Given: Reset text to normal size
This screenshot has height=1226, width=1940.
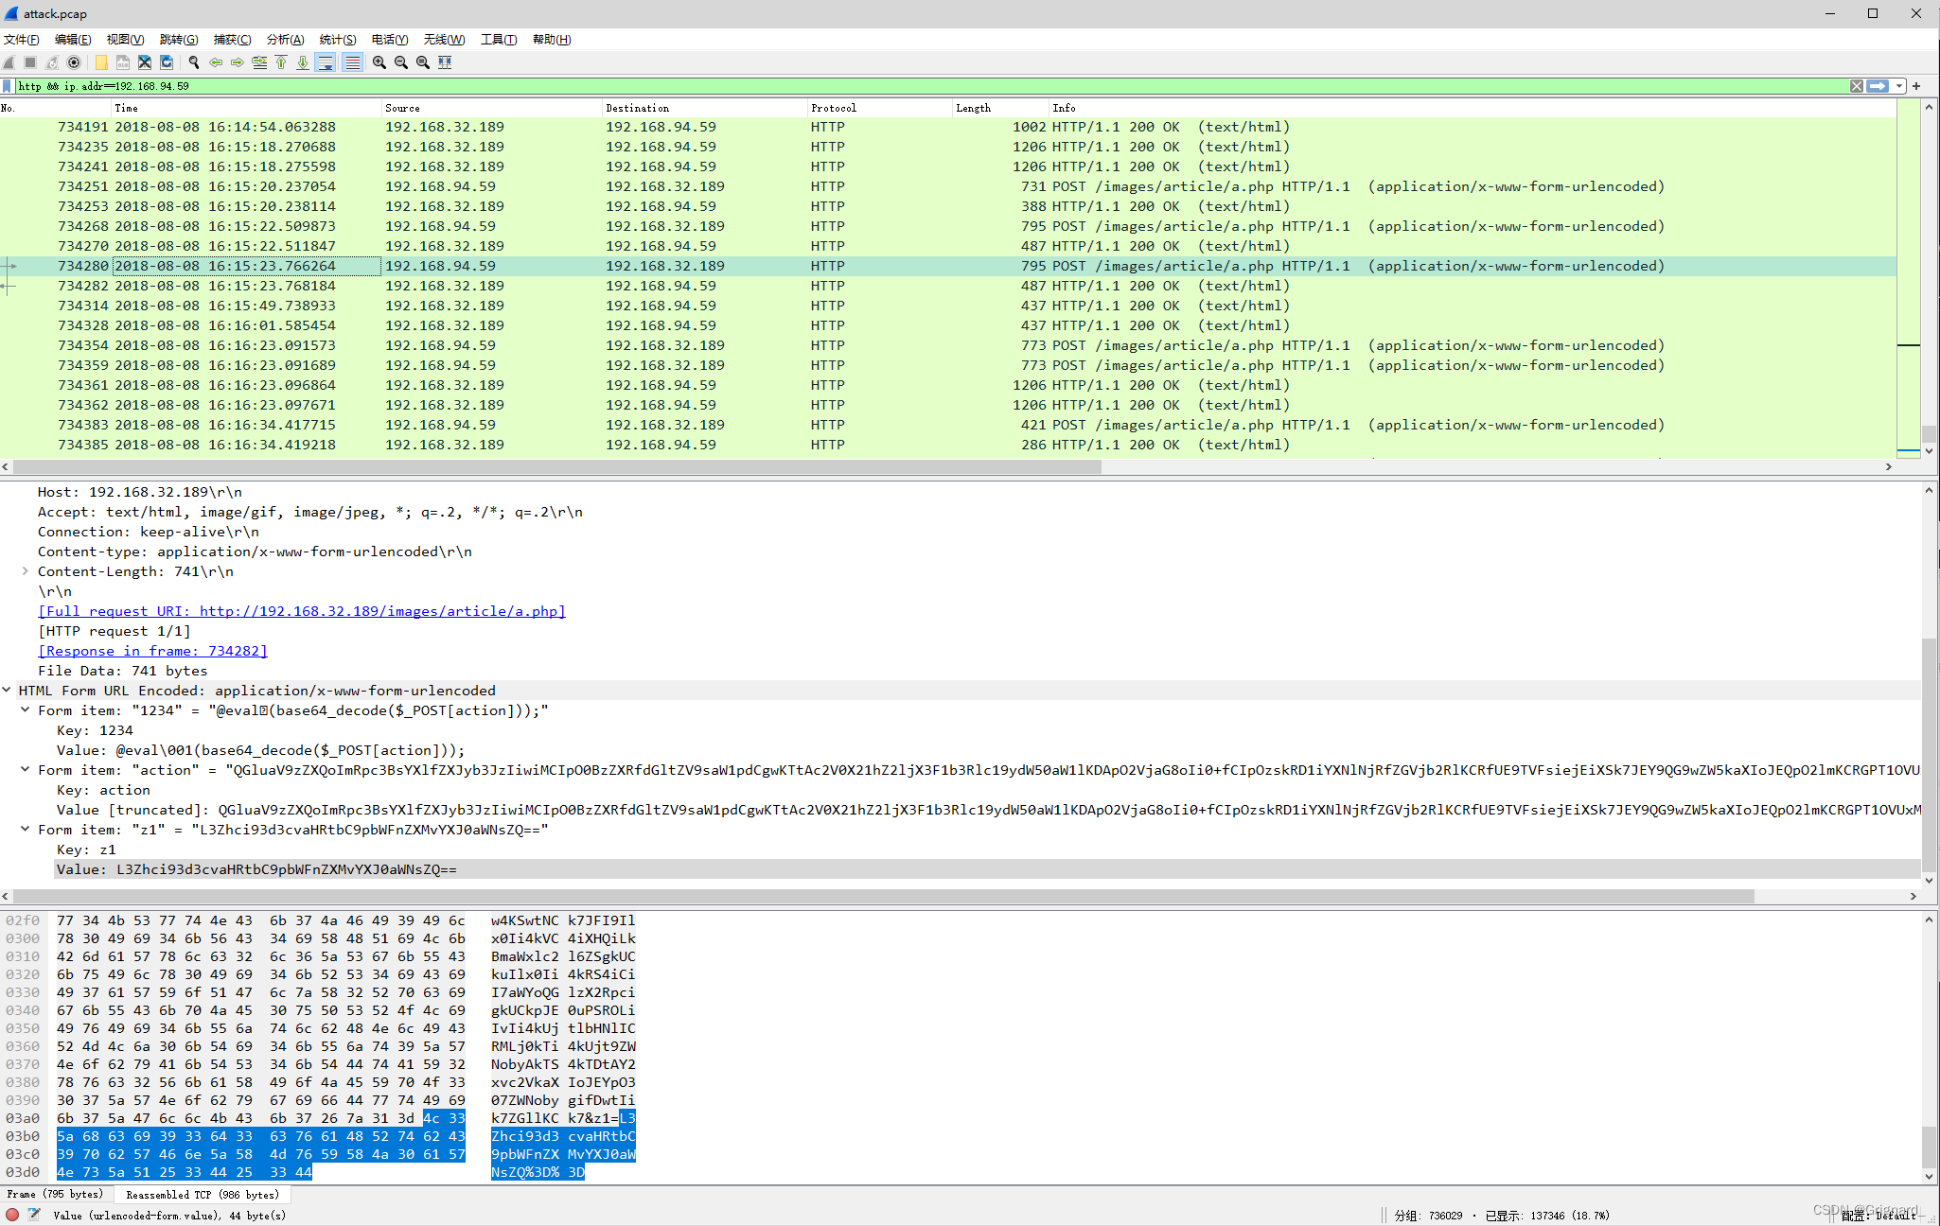Looking at the screenshot, I should [423, 62].
